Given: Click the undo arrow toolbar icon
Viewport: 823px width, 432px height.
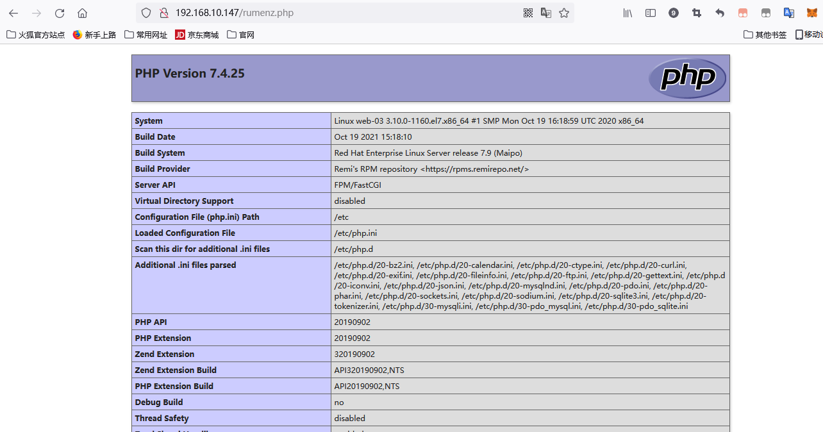Looking at the screenshot, I should 720,13.
